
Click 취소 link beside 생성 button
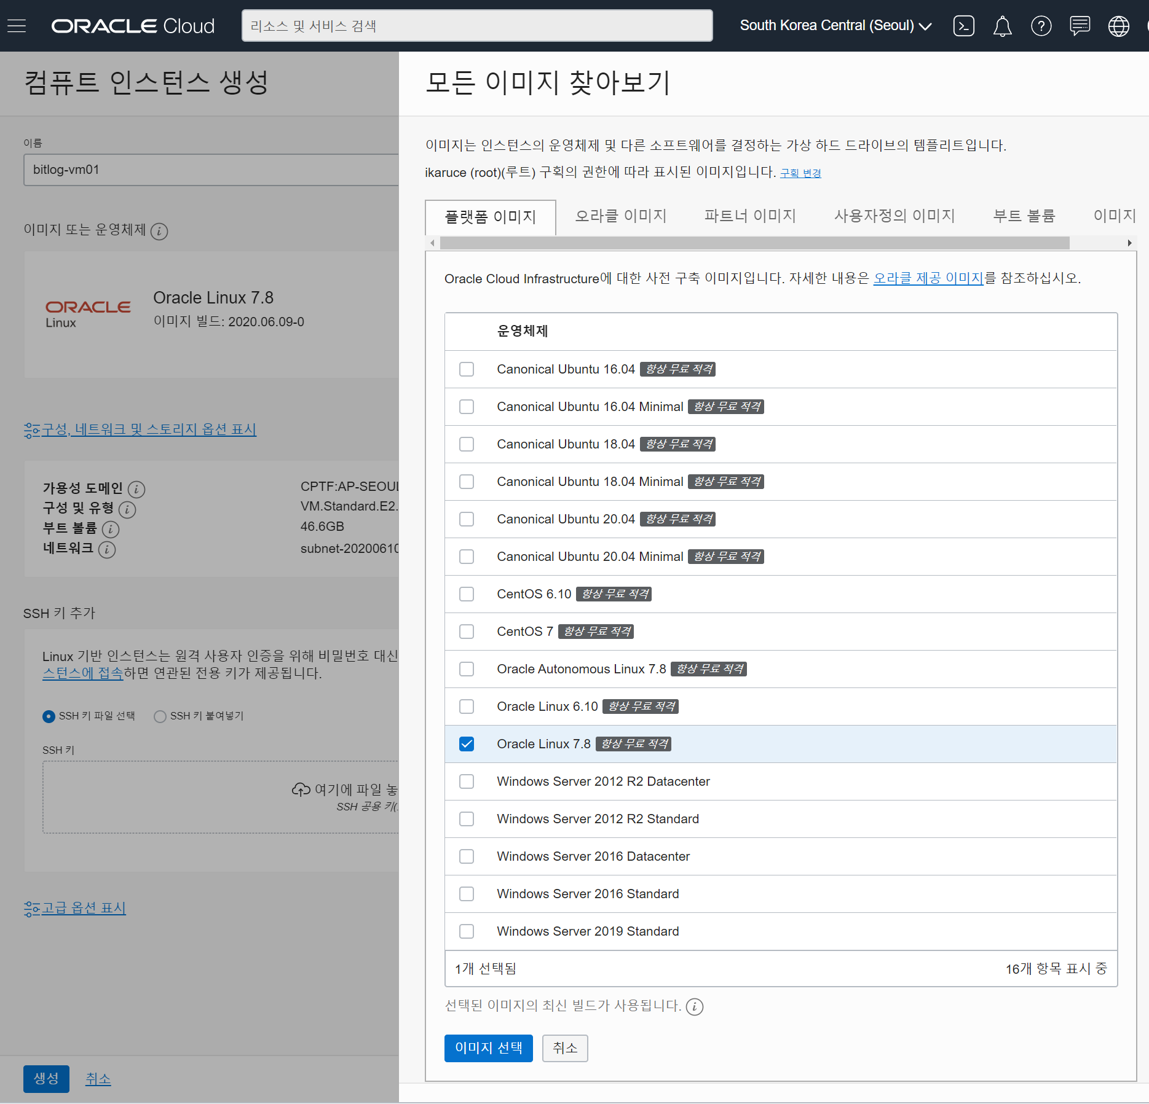coord(98,1079)
